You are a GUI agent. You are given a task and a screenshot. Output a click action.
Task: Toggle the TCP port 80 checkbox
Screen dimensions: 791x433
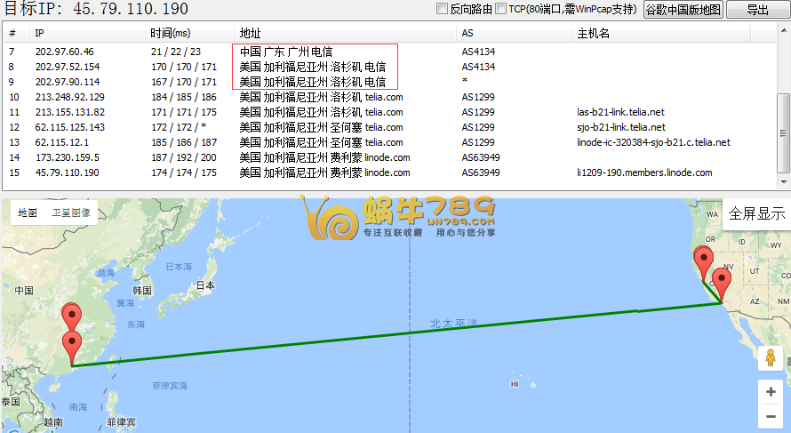click(501, 9)
